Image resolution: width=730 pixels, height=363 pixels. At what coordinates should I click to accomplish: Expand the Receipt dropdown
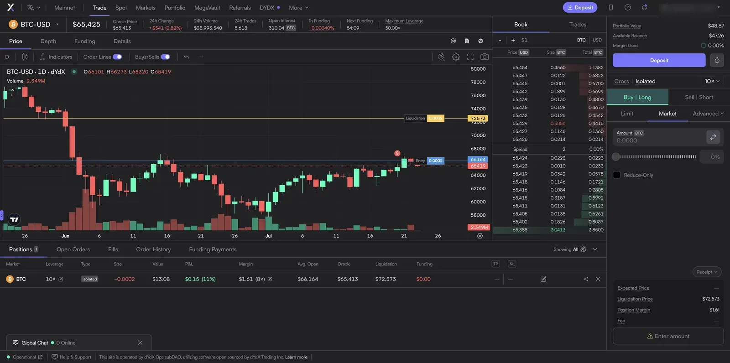(x=707, y=272)
